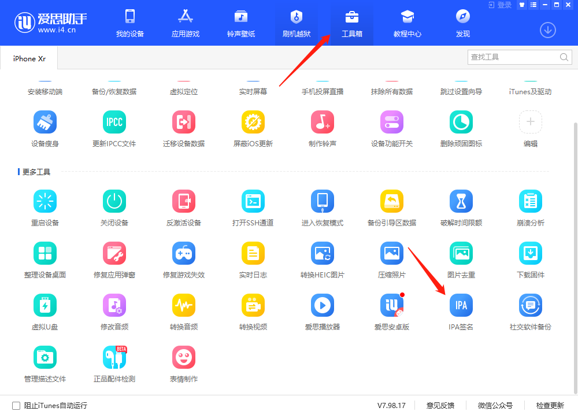
Task: Switch to 我的设备 tab
Action: pyautogui.click(x=129, y=24)
